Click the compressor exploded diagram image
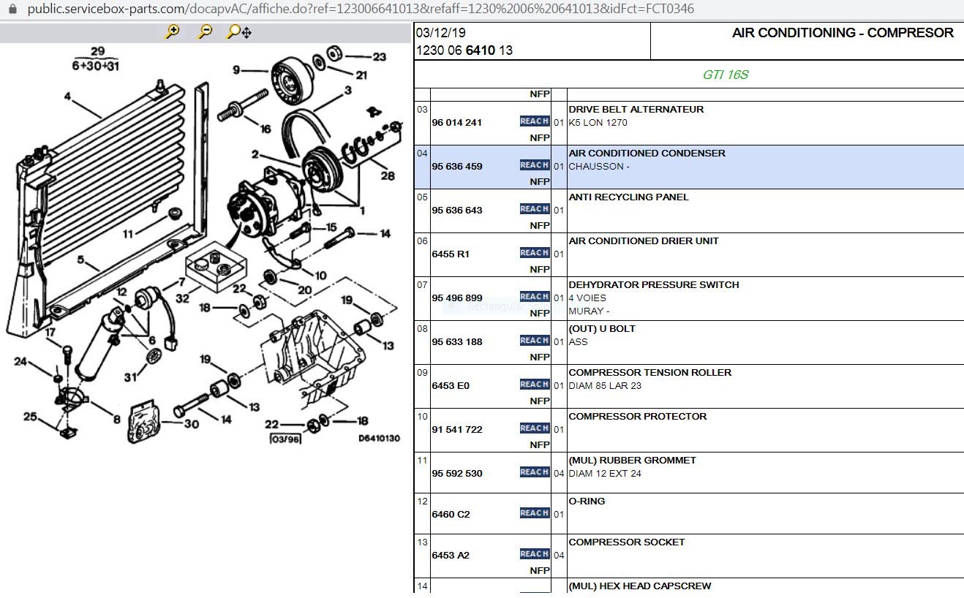 205,245
